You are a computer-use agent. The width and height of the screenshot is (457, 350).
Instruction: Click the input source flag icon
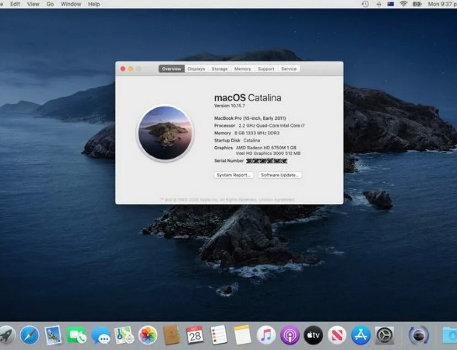click(391, 4)
